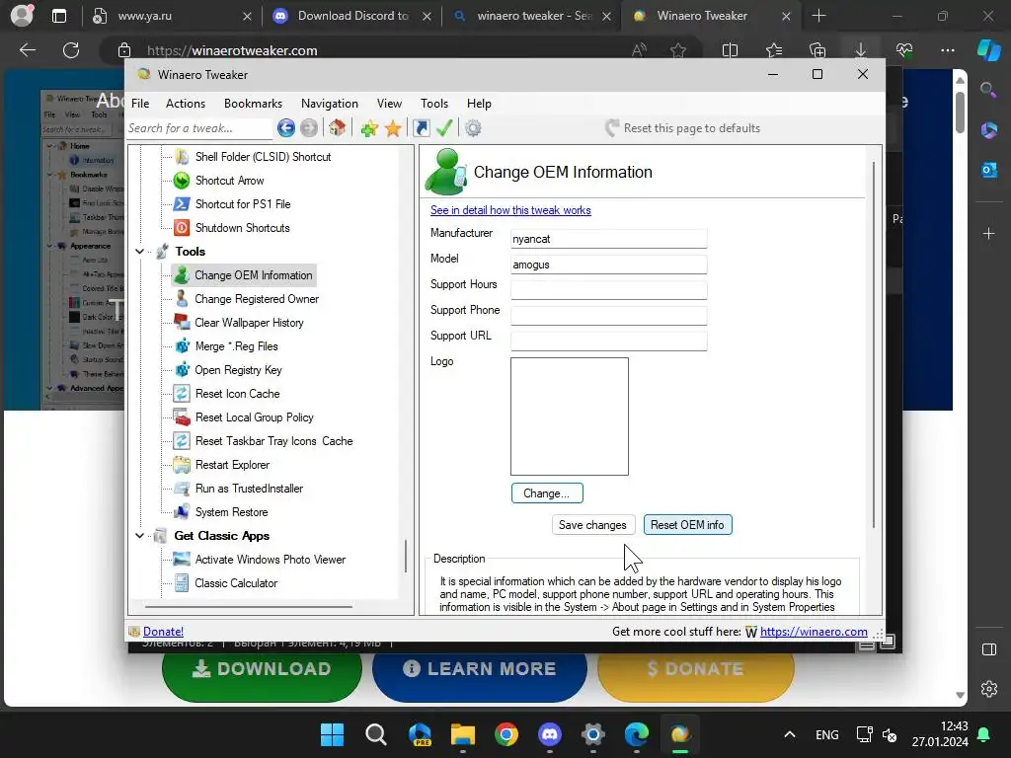Open bookmarks using orange star icon
Viewport: 1011px width, 758px height.
click(x=393, y=128)
